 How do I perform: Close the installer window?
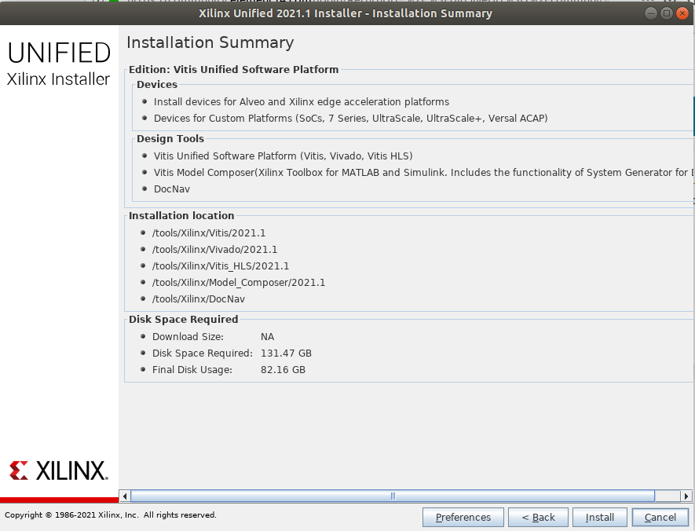pos(682,13)
